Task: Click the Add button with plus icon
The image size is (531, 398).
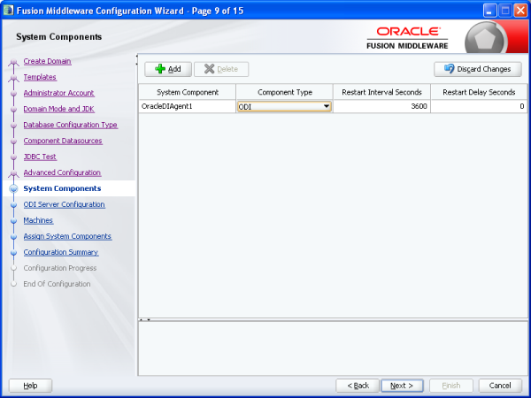Action: (x=167, y=69)
